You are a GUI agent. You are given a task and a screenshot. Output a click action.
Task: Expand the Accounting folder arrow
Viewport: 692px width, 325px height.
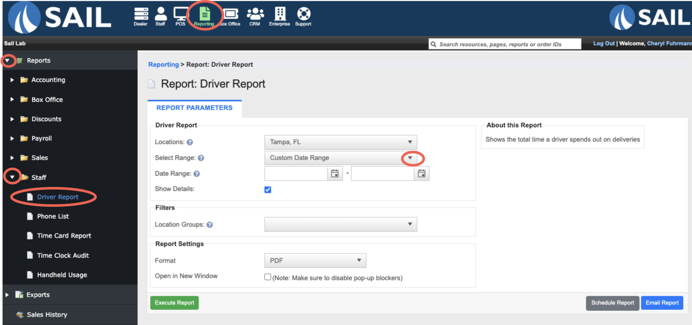coord(12,80)
